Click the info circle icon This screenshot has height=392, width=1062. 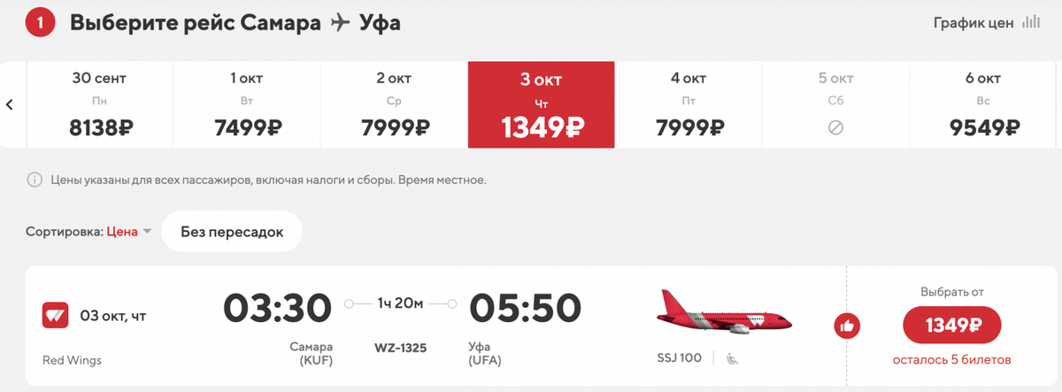click(35, 180)
